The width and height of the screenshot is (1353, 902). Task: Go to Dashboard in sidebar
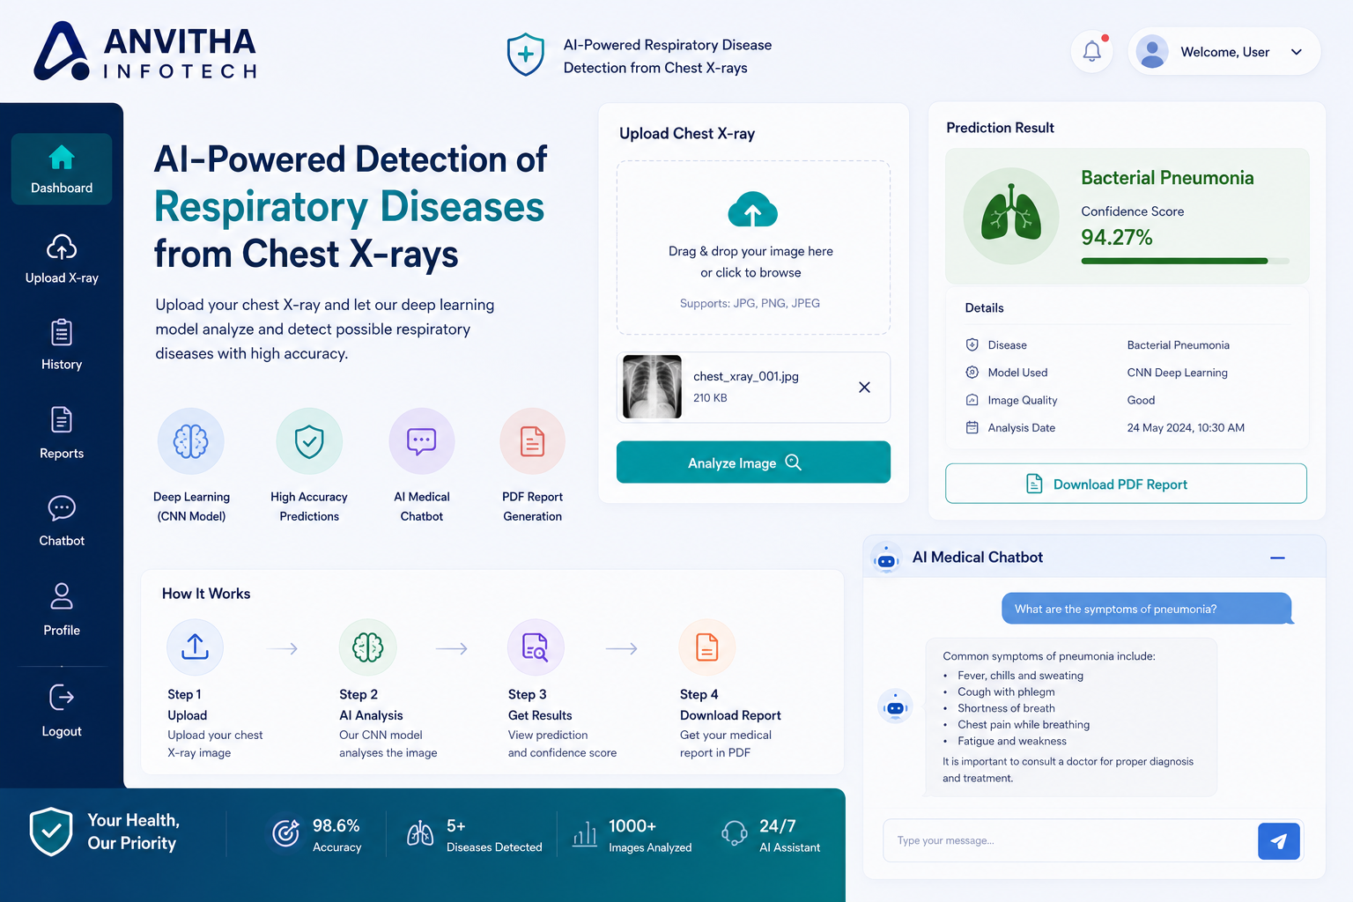point(62,169)
